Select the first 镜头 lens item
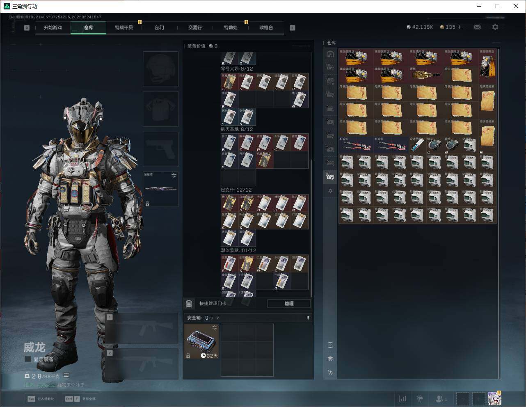This screenshot has width=526, height=407. 435,146
